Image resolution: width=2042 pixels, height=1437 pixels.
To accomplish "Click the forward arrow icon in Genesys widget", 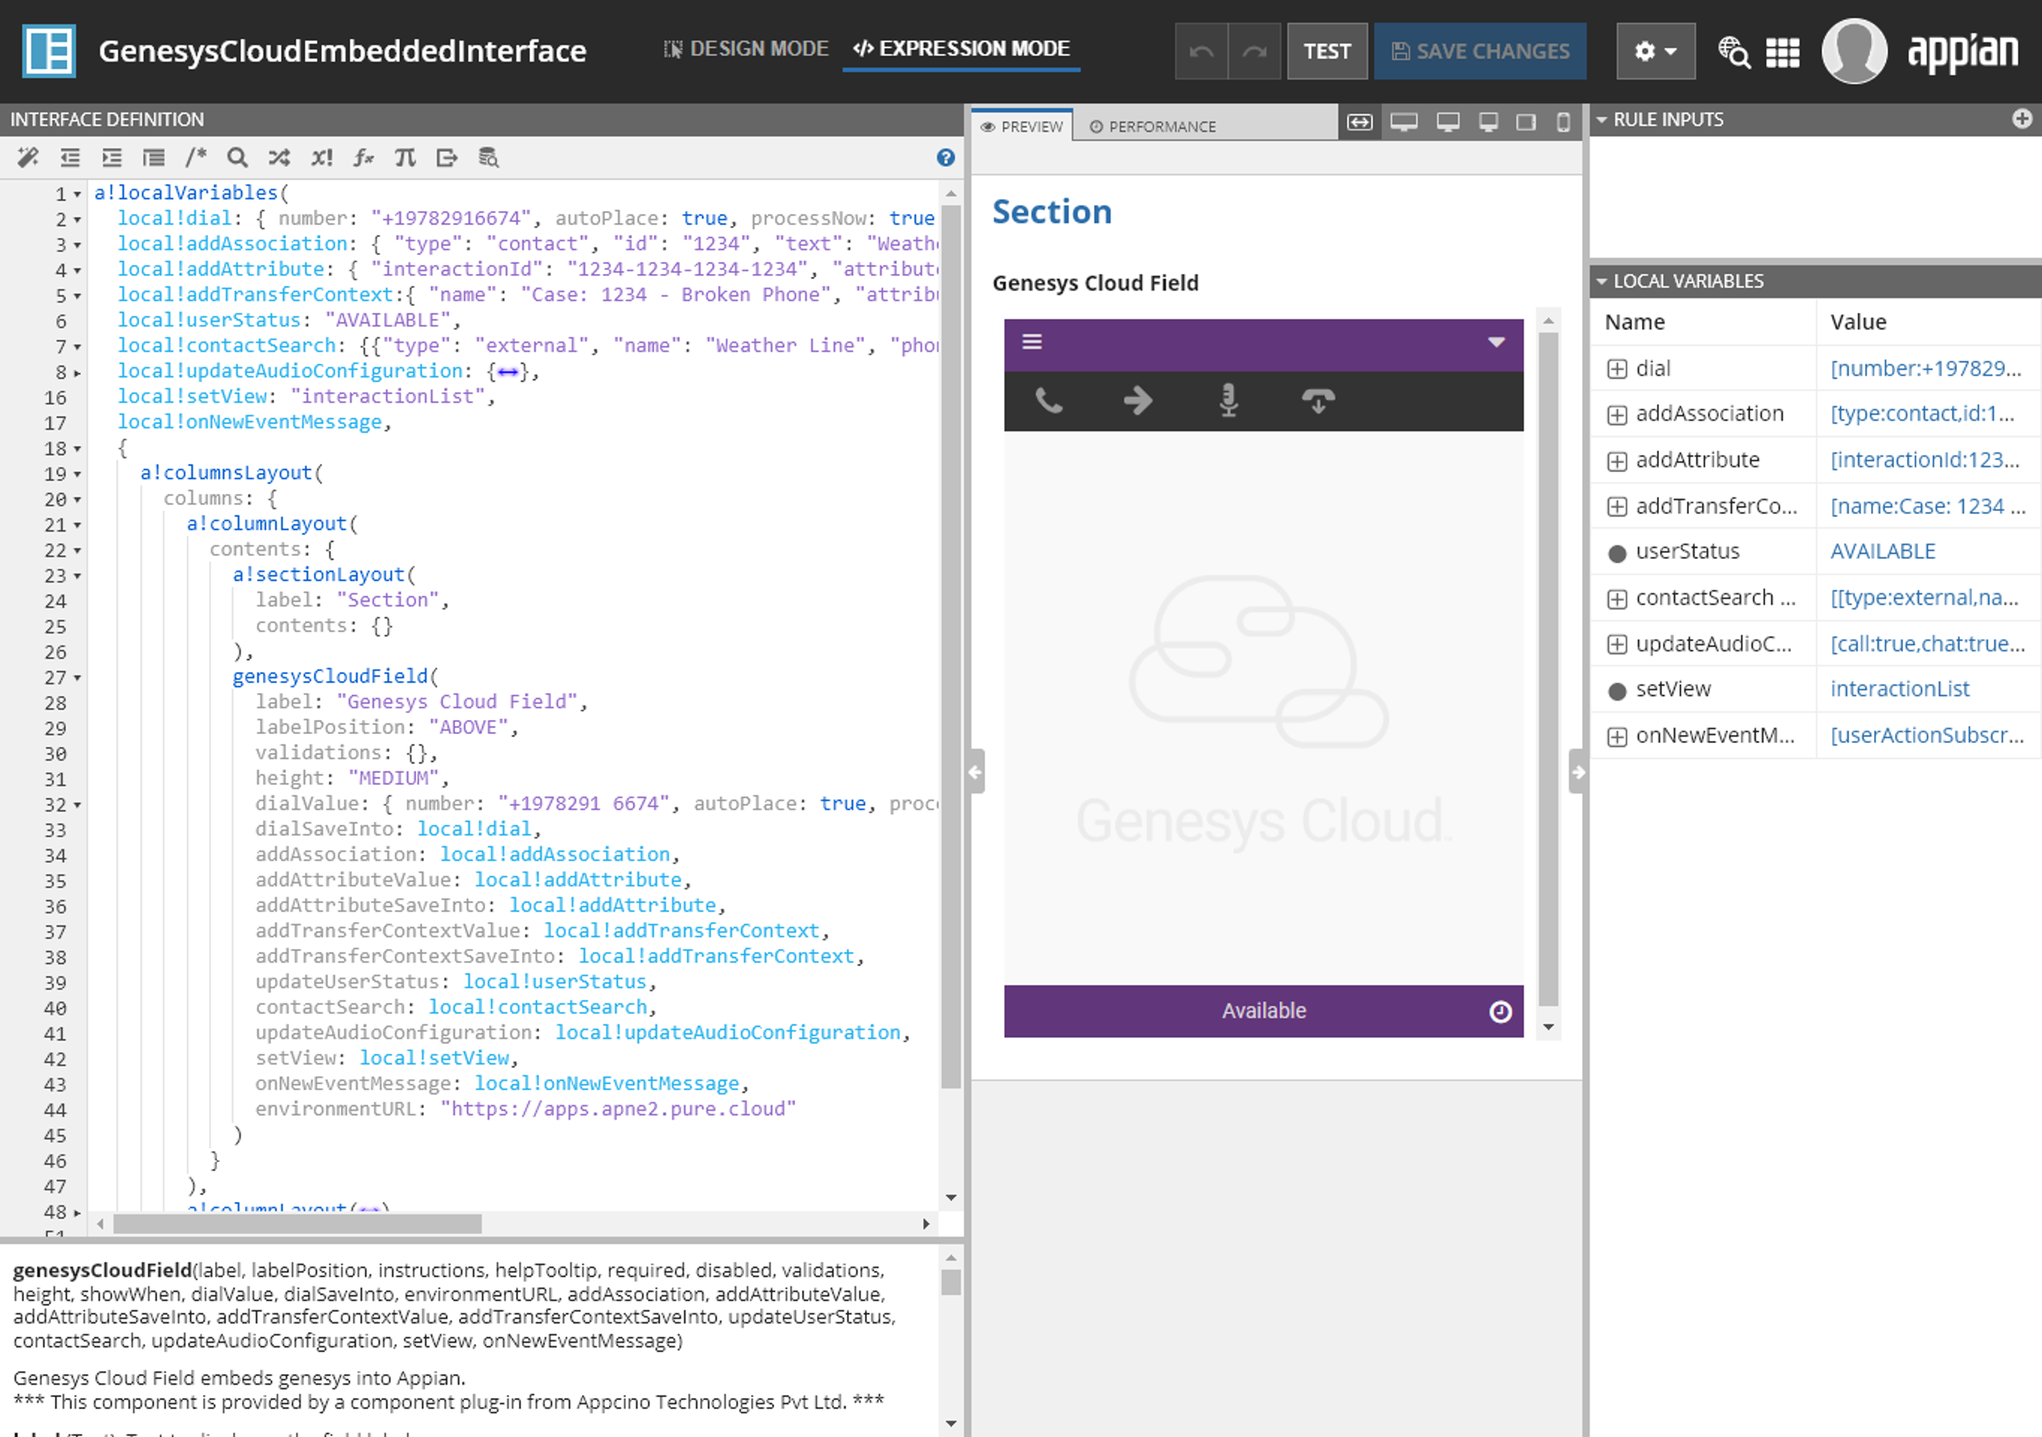I will click(x=1137, y=401).
